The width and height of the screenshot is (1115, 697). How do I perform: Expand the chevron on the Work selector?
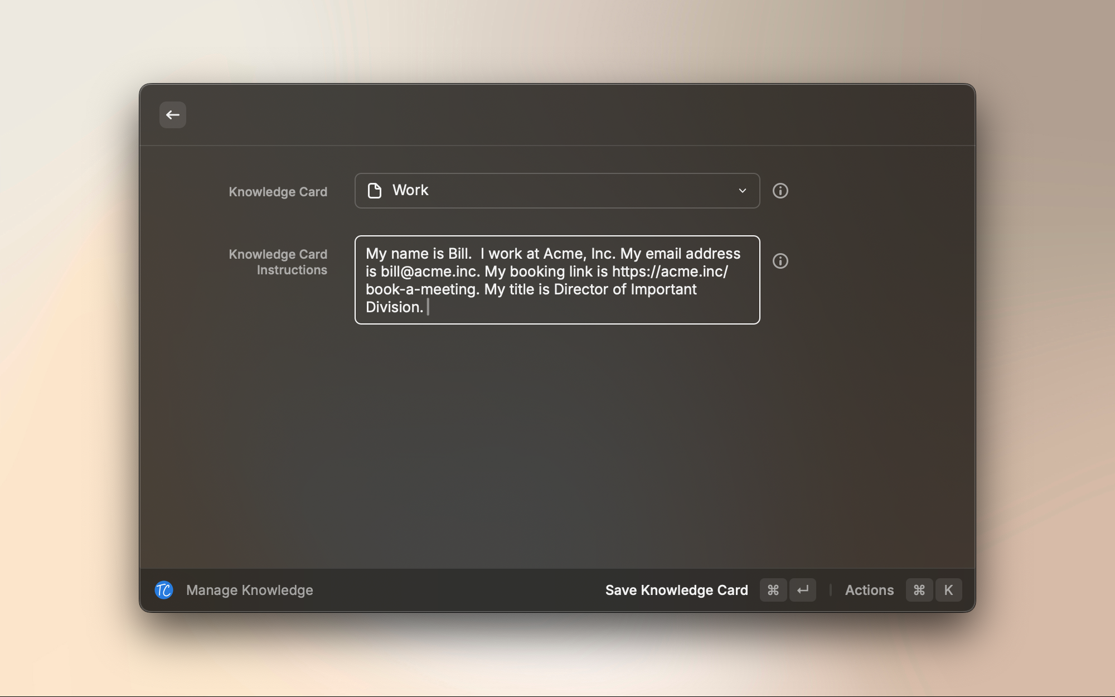point(742,191)
